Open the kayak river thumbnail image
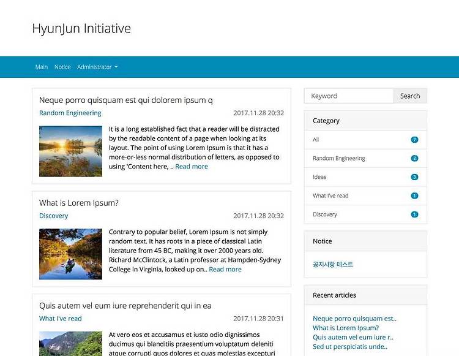The image size is (459, 356). pyautogui.click(x=70, y=254)
